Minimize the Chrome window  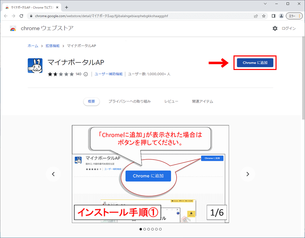[277, 4]
